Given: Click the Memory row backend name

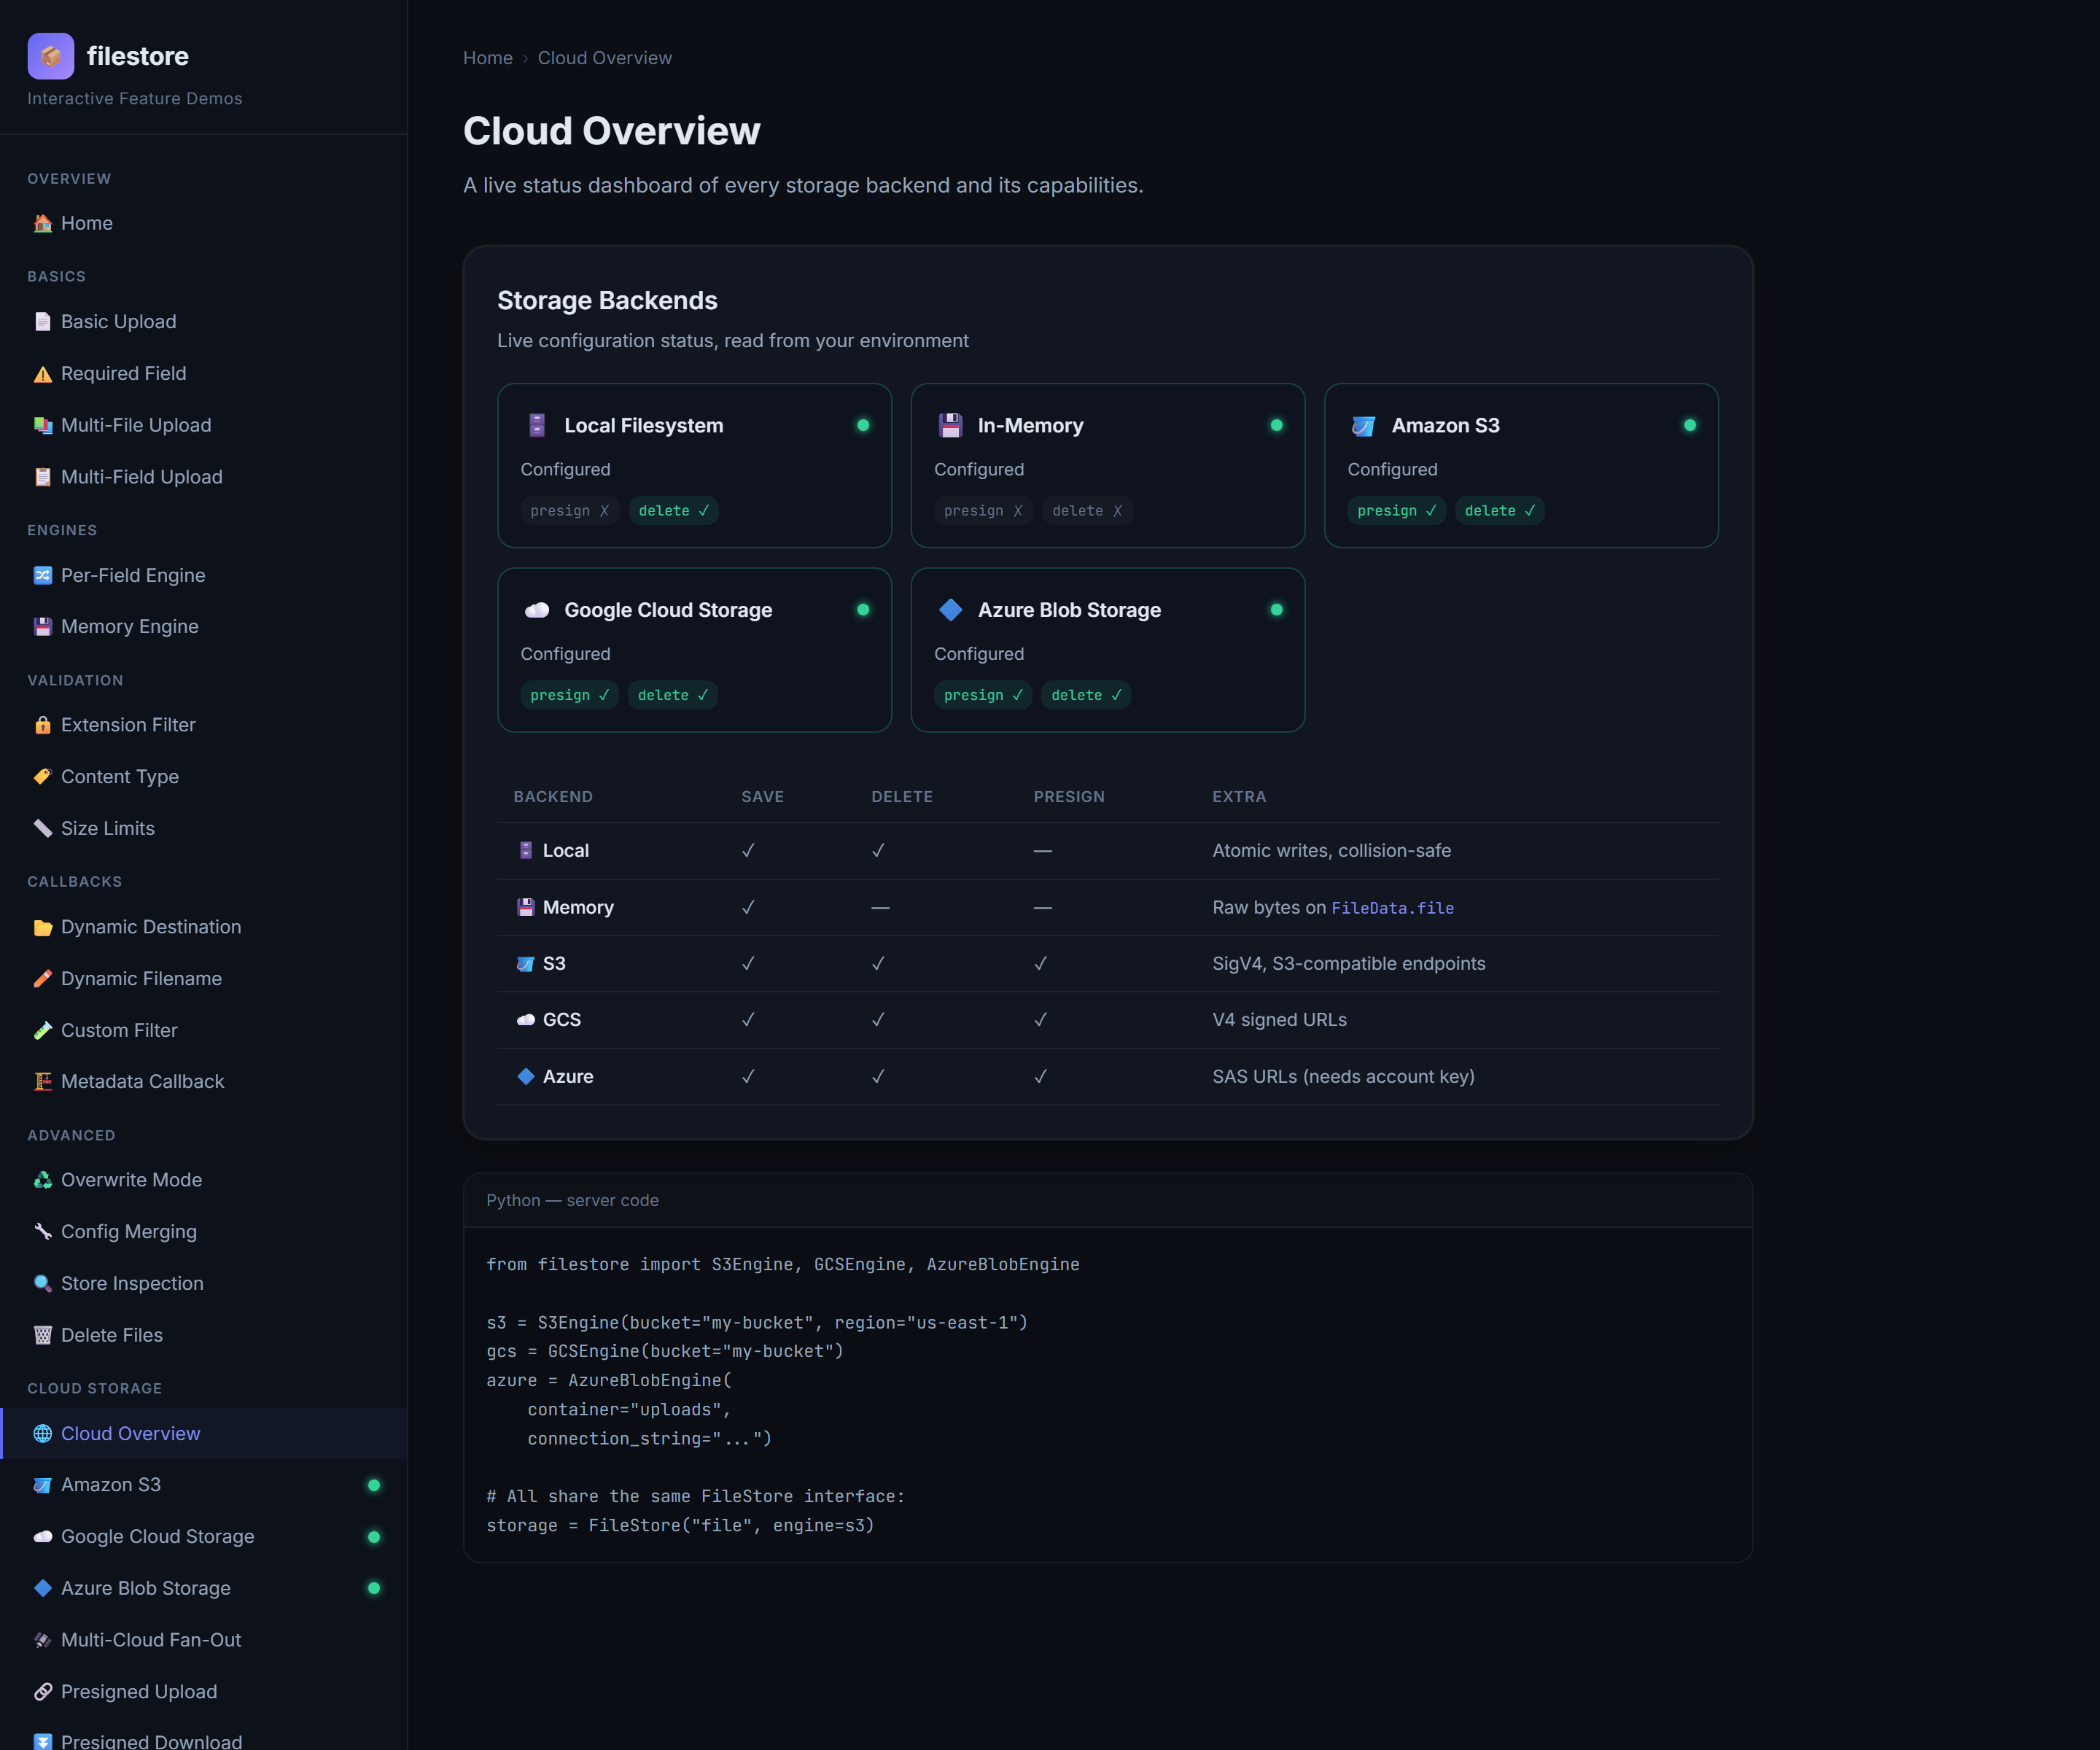Looking at the screenshot, I should (x=578, y=908).
